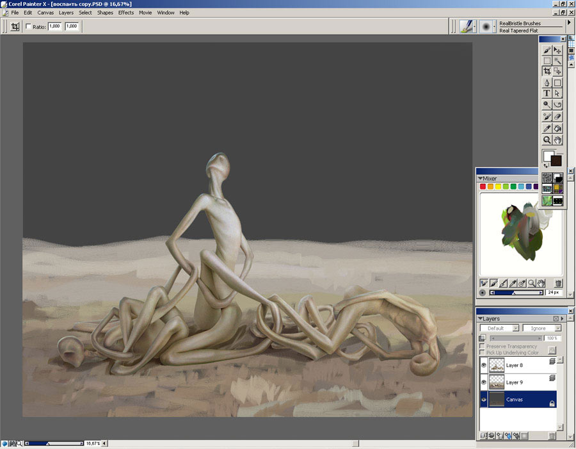Toggle visibility of Layer 9
The height and width of the screenshot is (449, 576).
pos(483,382)
